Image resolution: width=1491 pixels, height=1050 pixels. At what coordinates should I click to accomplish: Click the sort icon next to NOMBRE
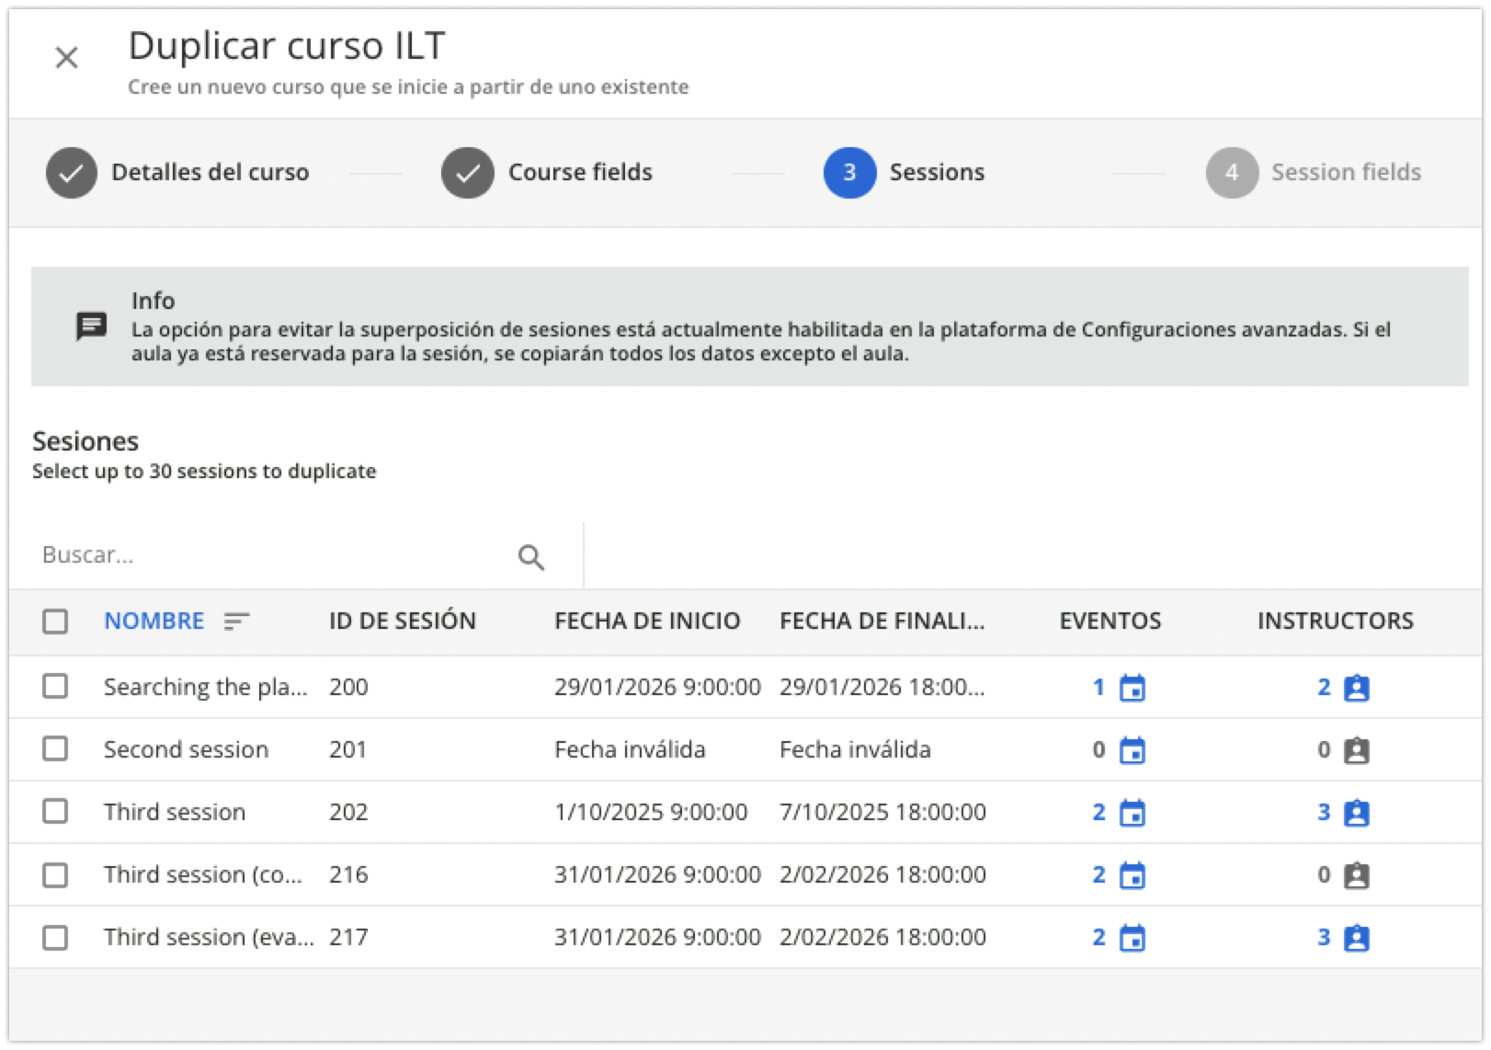tap(236, 622)
